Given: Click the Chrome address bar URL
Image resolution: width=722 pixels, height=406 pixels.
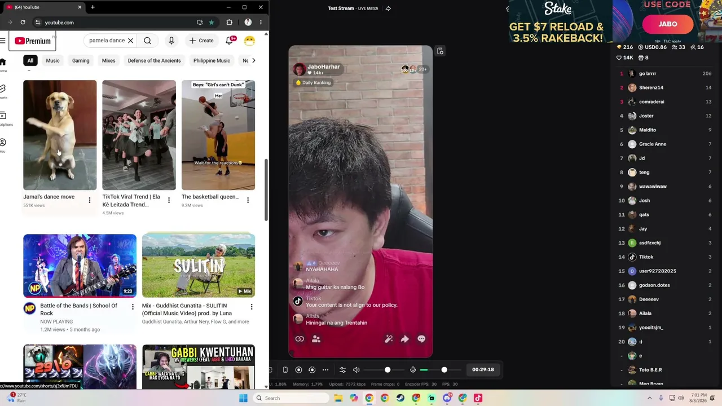Looking at the screenshot, I should pos(59,23).
